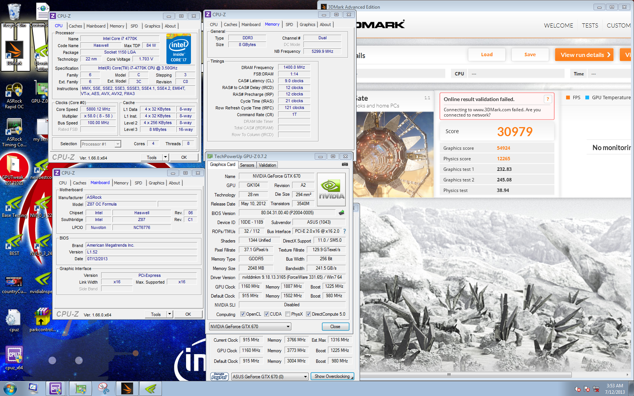Image resolution: width=634 pixels, height=396 pixels.
Task: Click the Bus Interface question mark in GPU-Z
Action: pos(345,231)
